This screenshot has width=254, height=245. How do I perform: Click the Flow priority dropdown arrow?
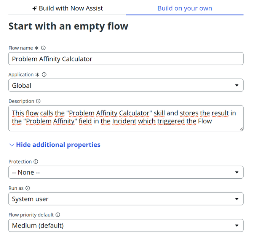coord(237,226)
